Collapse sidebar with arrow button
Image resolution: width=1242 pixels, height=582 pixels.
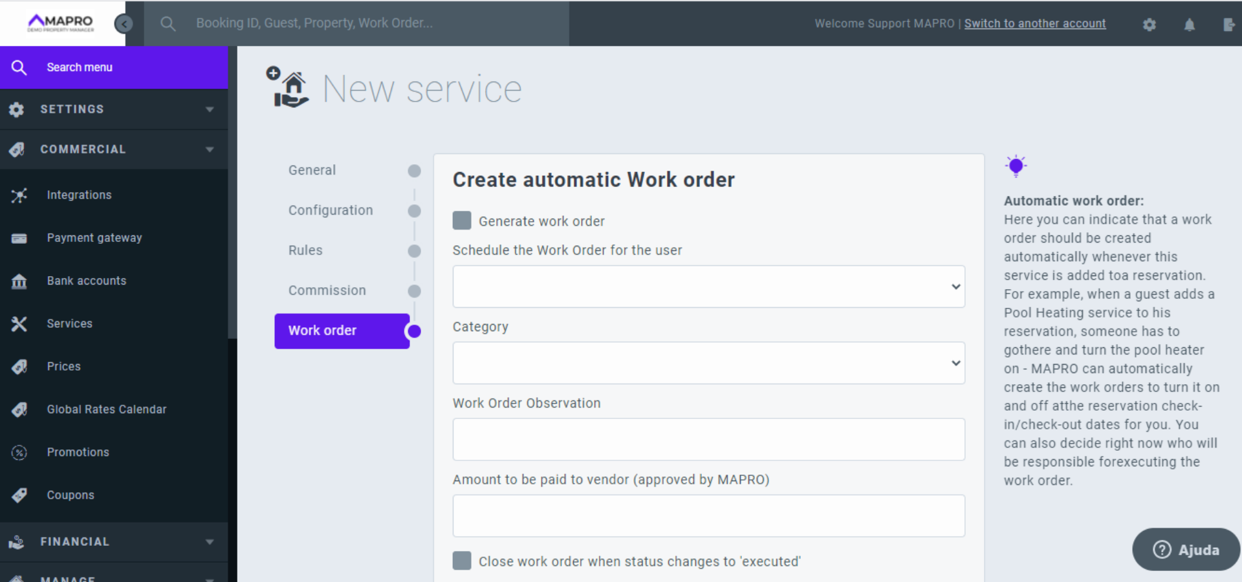coord(124,24)
